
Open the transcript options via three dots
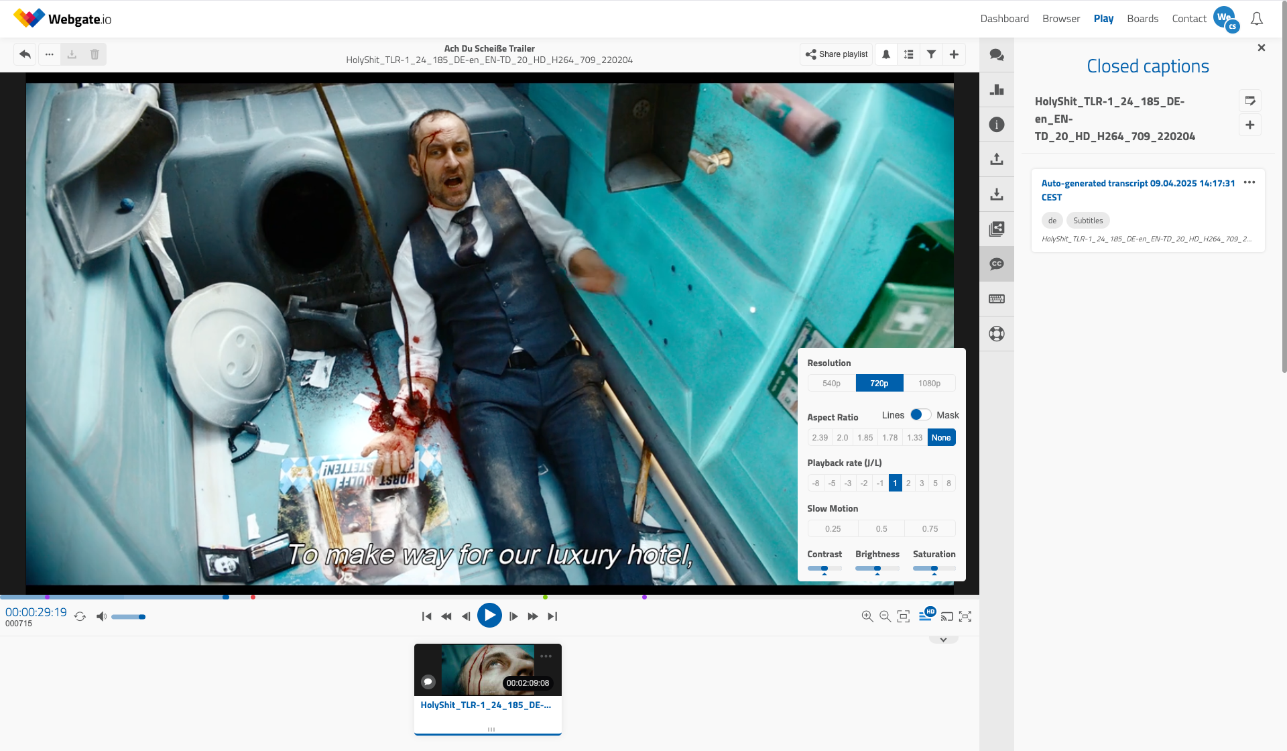(x=1249, y=182)
